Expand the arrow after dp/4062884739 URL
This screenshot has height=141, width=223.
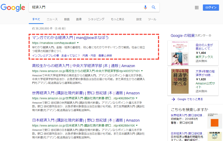pyautogui.click(x=136, y=98)
